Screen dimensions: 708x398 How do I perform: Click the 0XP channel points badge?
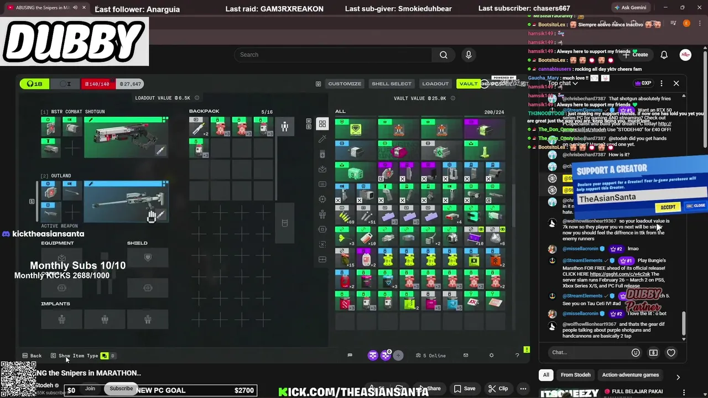[643, 83]
